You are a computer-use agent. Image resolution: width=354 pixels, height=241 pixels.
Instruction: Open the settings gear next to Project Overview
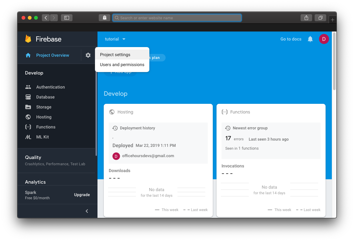88,55
